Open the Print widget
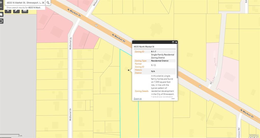 [25, 11]
